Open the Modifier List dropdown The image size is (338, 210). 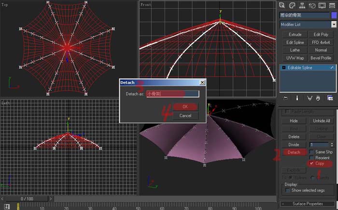[334, 25]
